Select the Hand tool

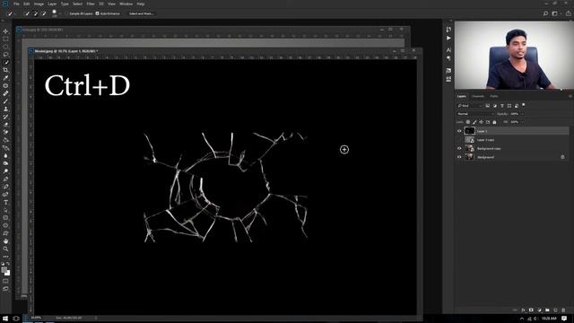click(5, 241)
